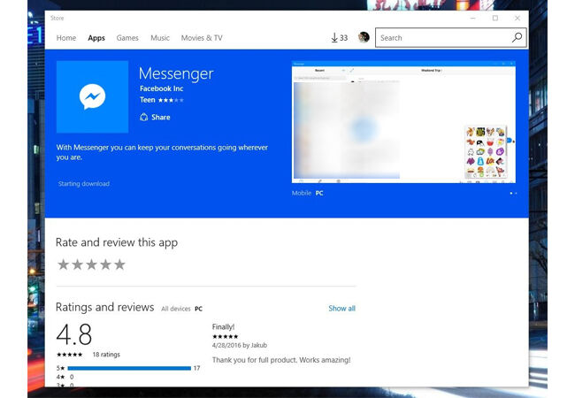
Task: Select the Apps tab
Action: pos(96,38)
